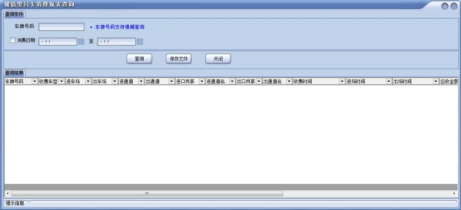
Task: Click the start 消费日期 date field
Action: 58,42
